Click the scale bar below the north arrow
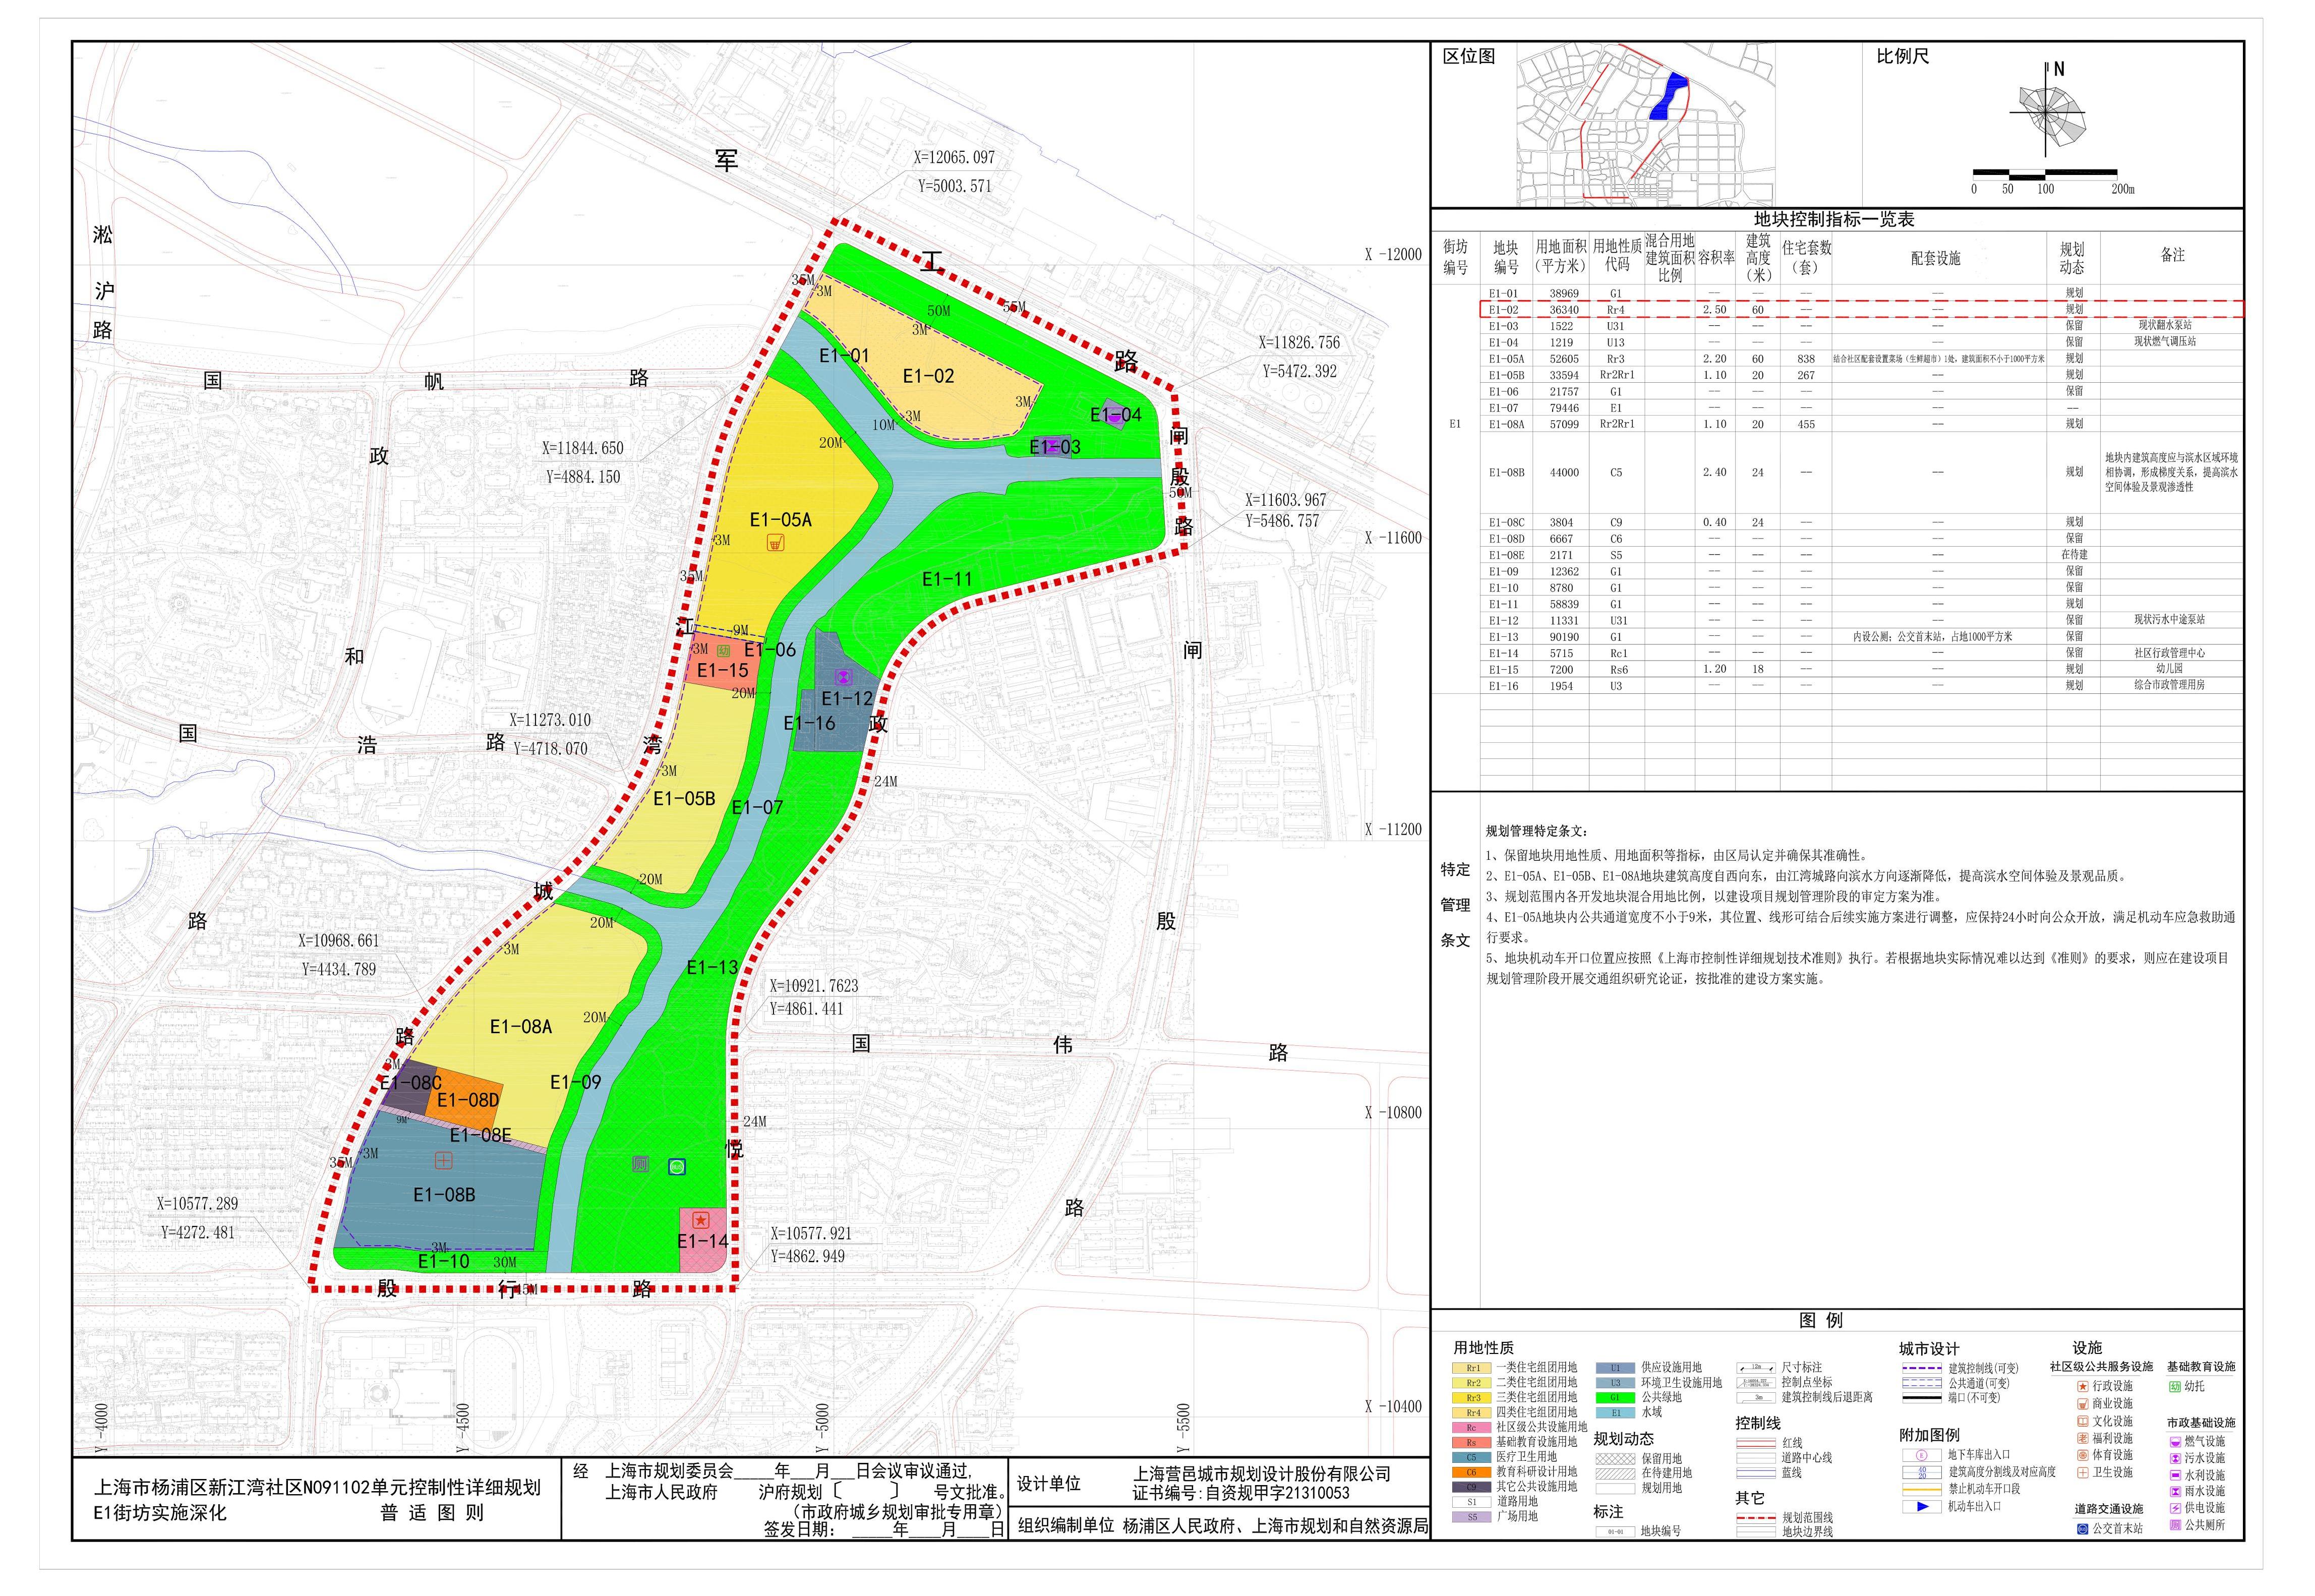This screenshot has height=1596, width=2315. point(2045,174)
